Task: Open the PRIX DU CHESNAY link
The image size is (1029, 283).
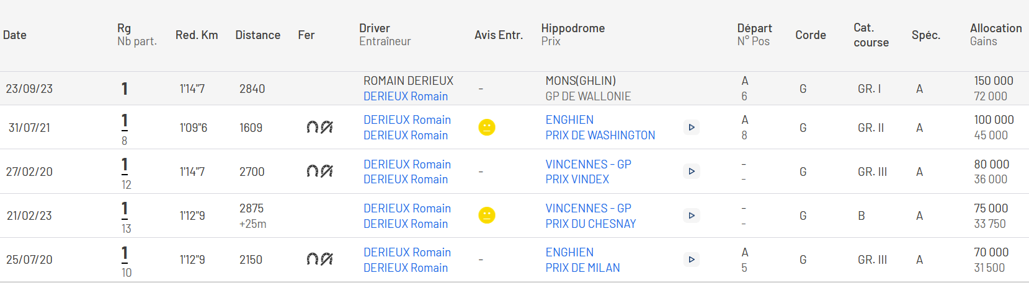Action: coord(590,224)
